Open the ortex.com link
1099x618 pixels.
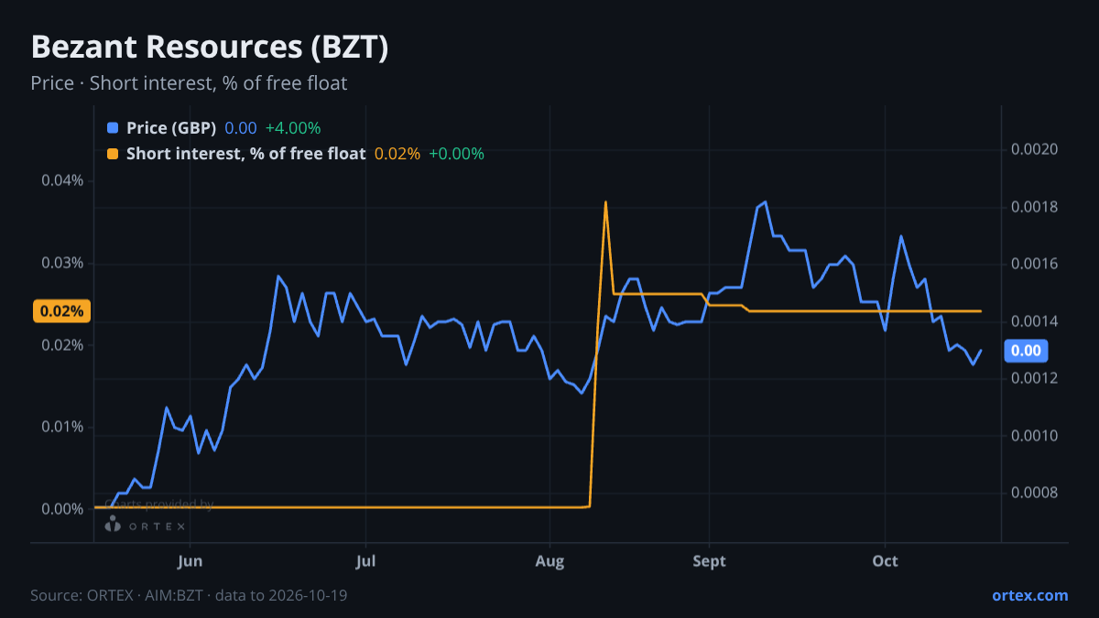tap(1029, 595)
